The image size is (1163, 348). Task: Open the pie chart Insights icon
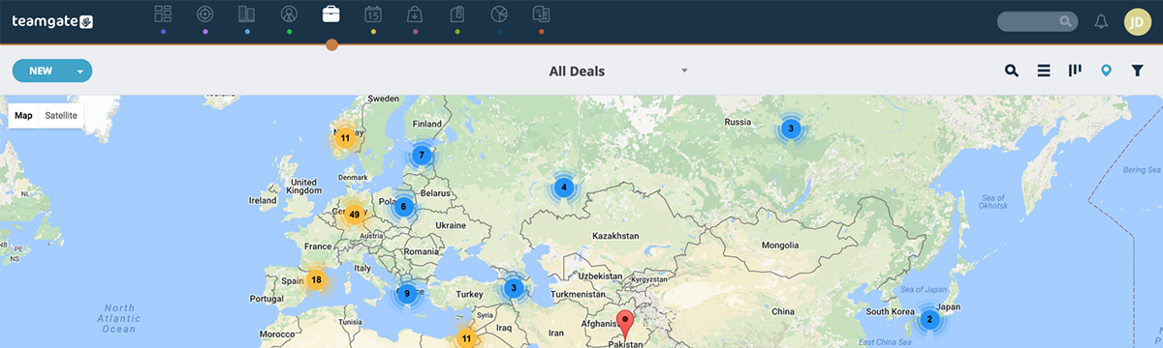[x=499, y=14]
